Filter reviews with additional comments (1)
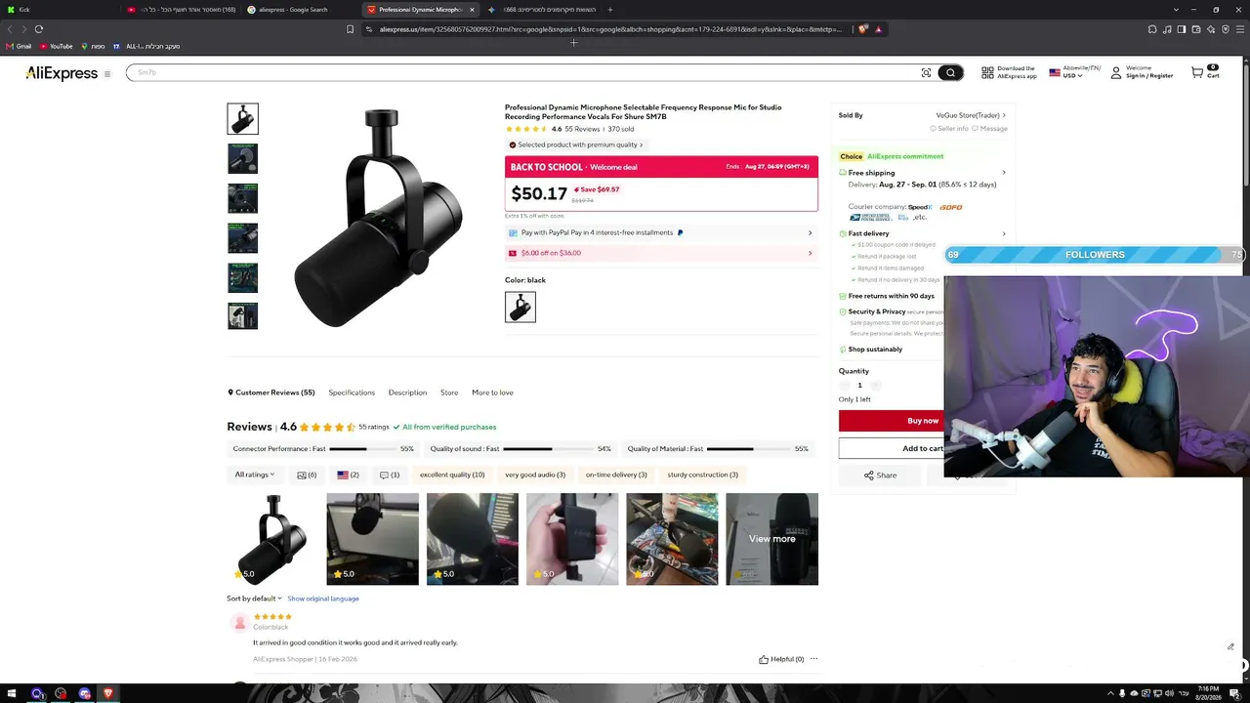The width and height of the screenshot is (1250, 703). click(x=389, y=475)
